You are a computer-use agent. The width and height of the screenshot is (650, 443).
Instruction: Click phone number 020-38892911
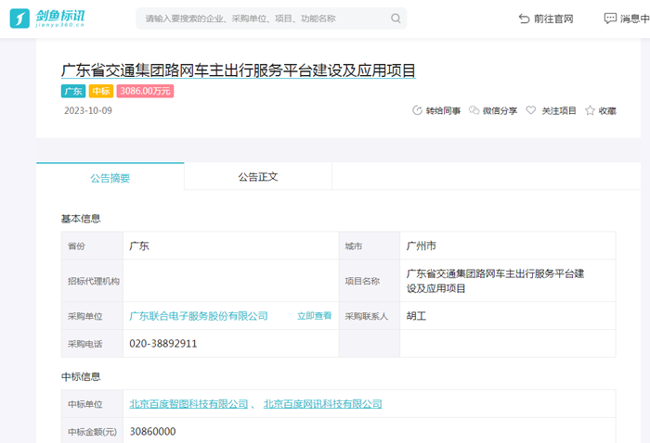click(x=162, y=344)
